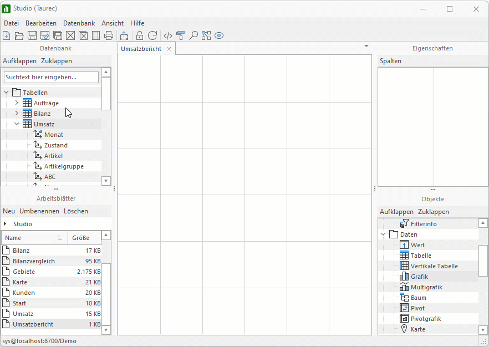Image resolution: width=489 pixels, height=347 pixels.
Task: Click Umbenennen in Arbeitsblätter panel
Action: [x=39, y=211]
